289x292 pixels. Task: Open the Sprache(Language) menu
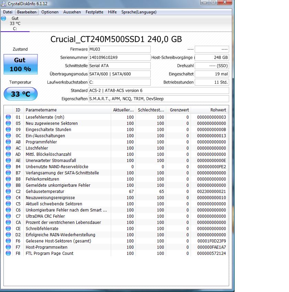pyautogui.click(x=139, y=12)
